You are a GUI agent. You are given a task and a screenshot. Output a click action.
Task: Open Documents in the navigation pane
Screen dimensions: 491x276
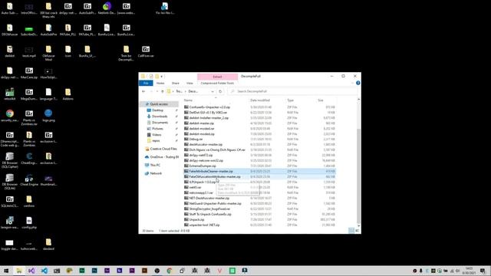(160, 123)
